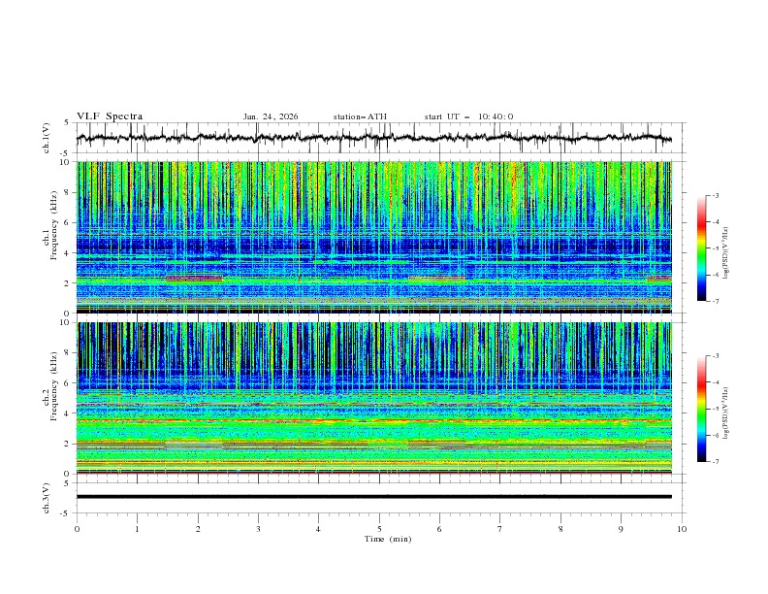Click the "Time (min)" axis label
The width and height of the screenshot is (768, 594).
pyautogui.click(x=388, y=539)
